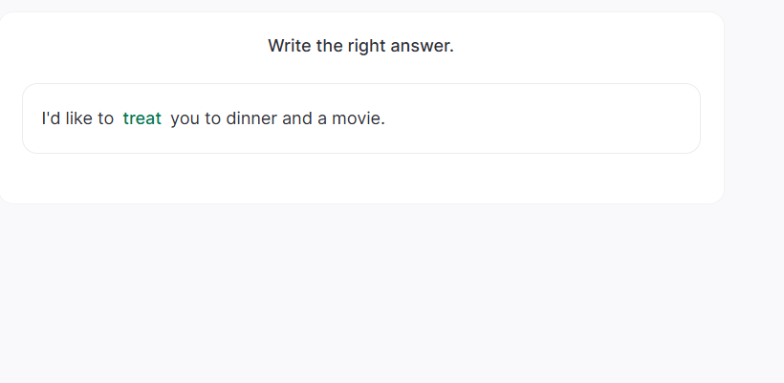Click the "Write the right answer." instruction
Screen dimensions: 784x383
pyautogui.click(x=360, y=46)
